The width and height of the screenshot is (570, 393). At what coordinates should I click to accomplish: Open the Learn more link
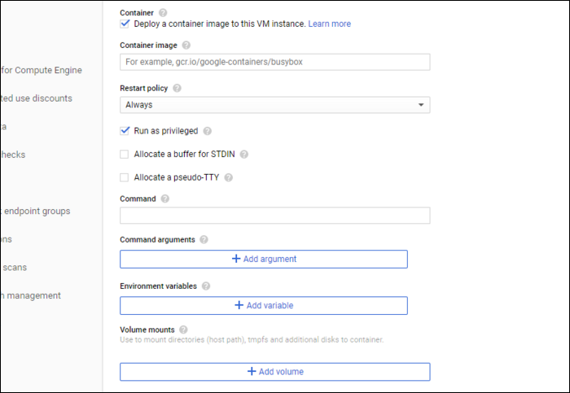329,24
